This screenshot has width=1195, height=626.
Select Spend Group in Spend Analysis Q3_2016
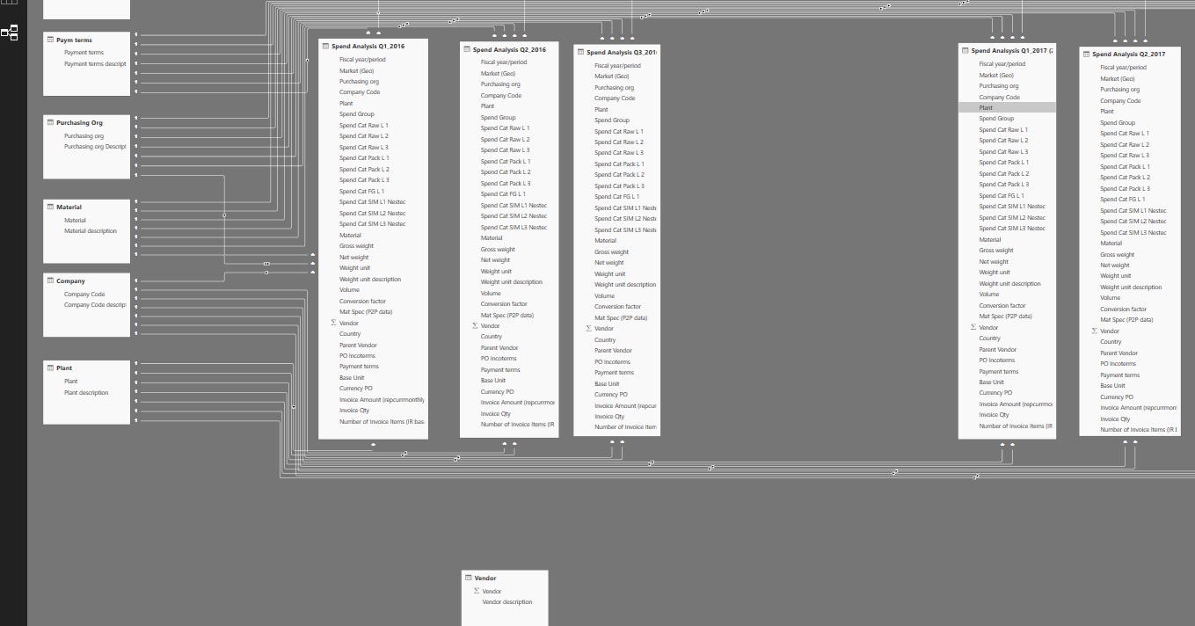coord(612,120)
